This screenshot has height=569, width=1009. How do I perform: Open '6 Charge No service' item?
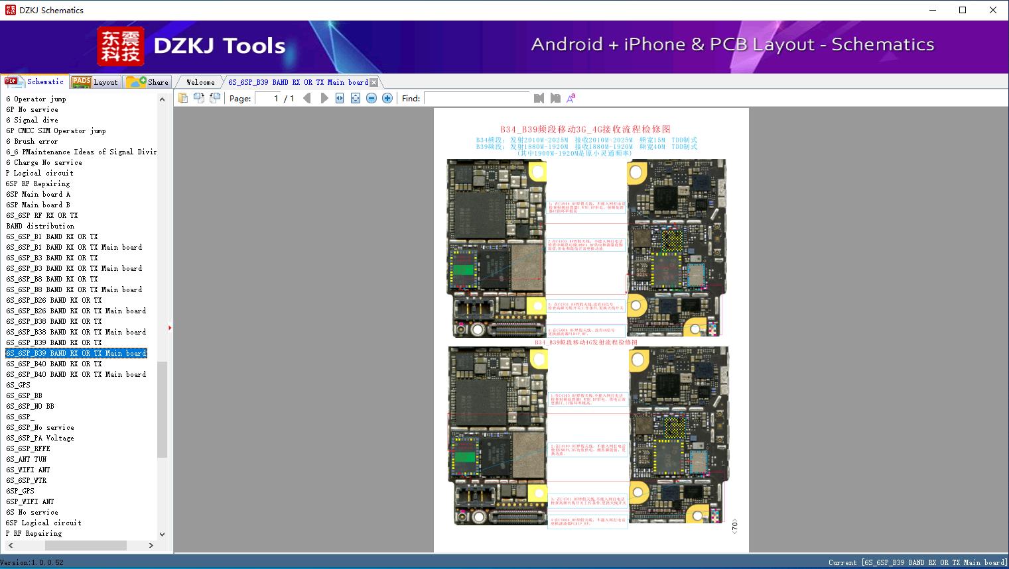(x=44, y=162)
